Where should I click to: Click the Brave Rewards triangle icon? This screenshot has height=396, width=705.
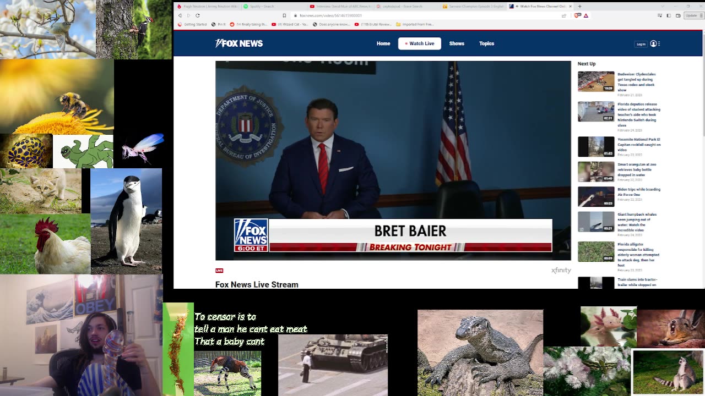[586, 15]
